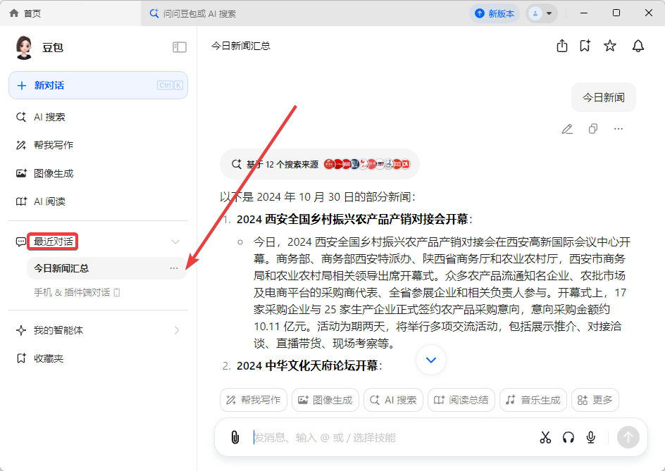Copy the sent message with the copy icon

593,129
